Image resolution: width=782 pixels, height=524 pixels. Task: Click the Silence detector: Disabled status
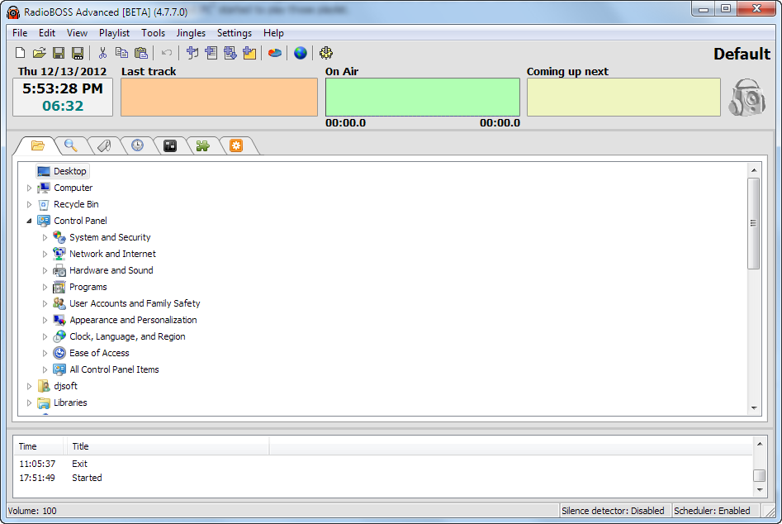(x=613, y=511)
